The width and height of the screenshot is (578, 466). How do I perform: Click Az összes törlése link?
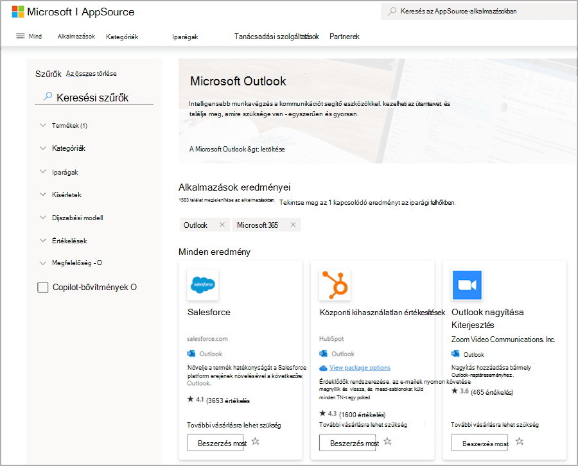[91, 73]
